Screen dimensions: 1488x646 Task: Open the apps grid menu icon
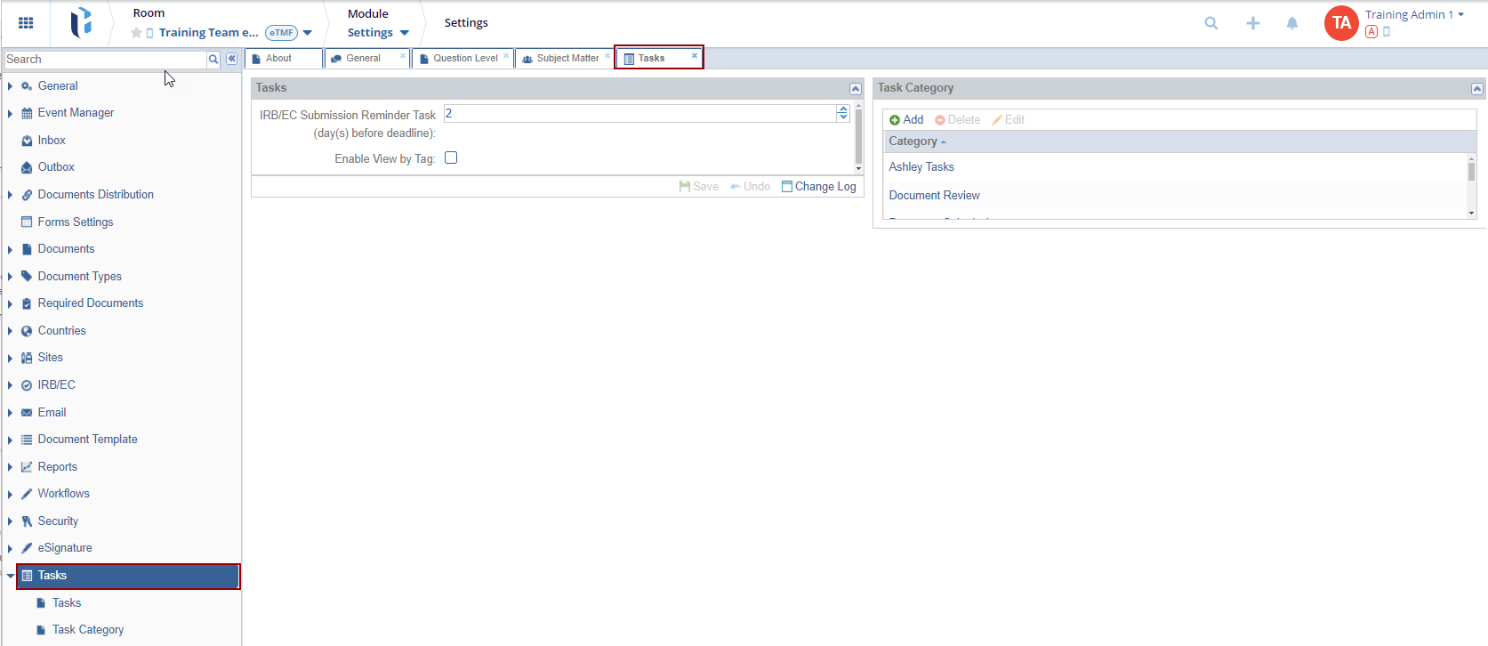tap(26, 23)
